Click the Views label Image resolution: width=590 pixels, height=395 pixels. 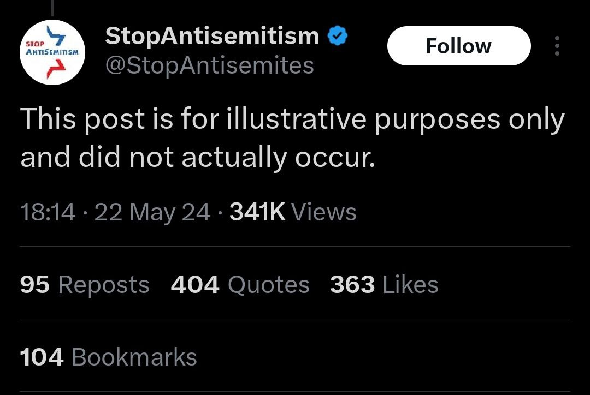pyautogui.click(x=324, y=212)
